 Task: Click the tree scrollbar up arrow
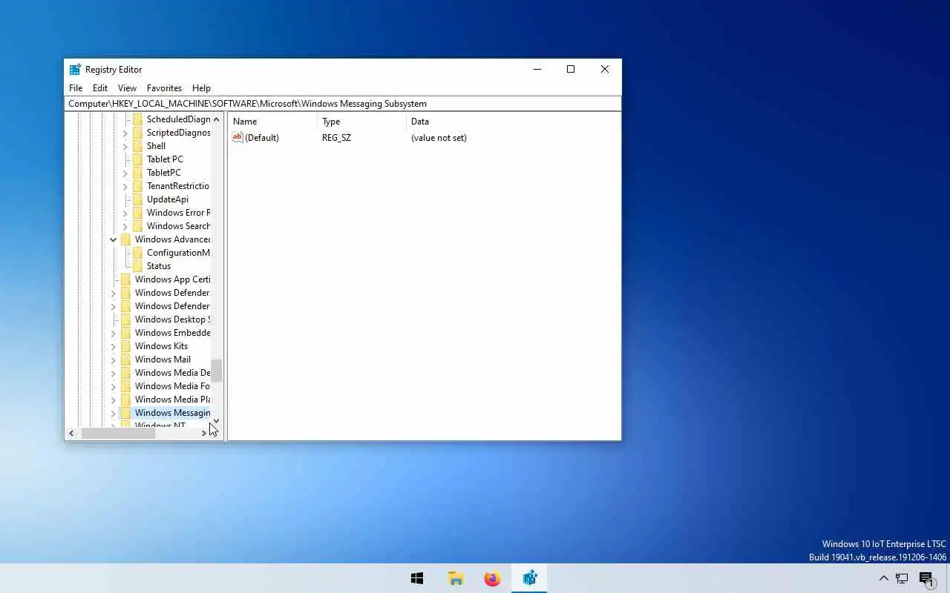(x=216, y=119)
